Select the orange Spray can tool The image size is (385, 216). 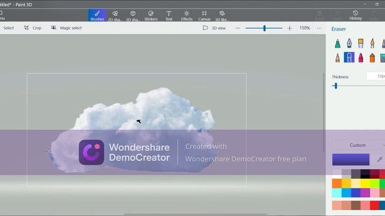click(x=372, y=58)
